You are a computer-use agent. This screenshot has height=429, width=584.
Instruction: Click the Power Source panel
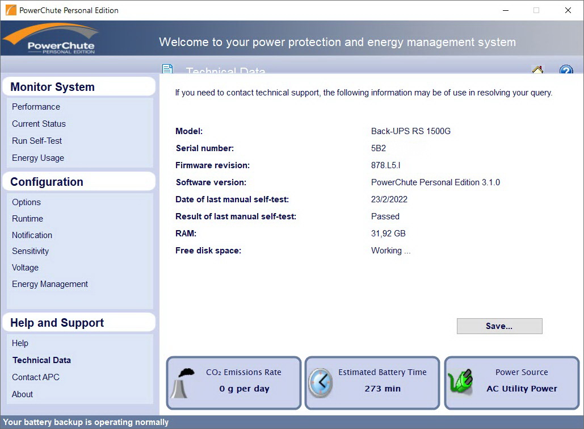click(512, 383)
